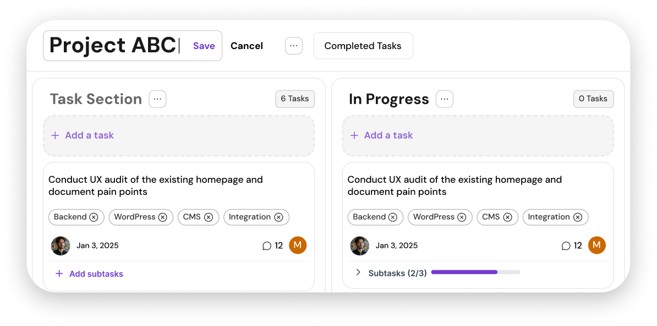
Task: Open project options three-dot menu beside Cancel
Action: click(294, 46)
